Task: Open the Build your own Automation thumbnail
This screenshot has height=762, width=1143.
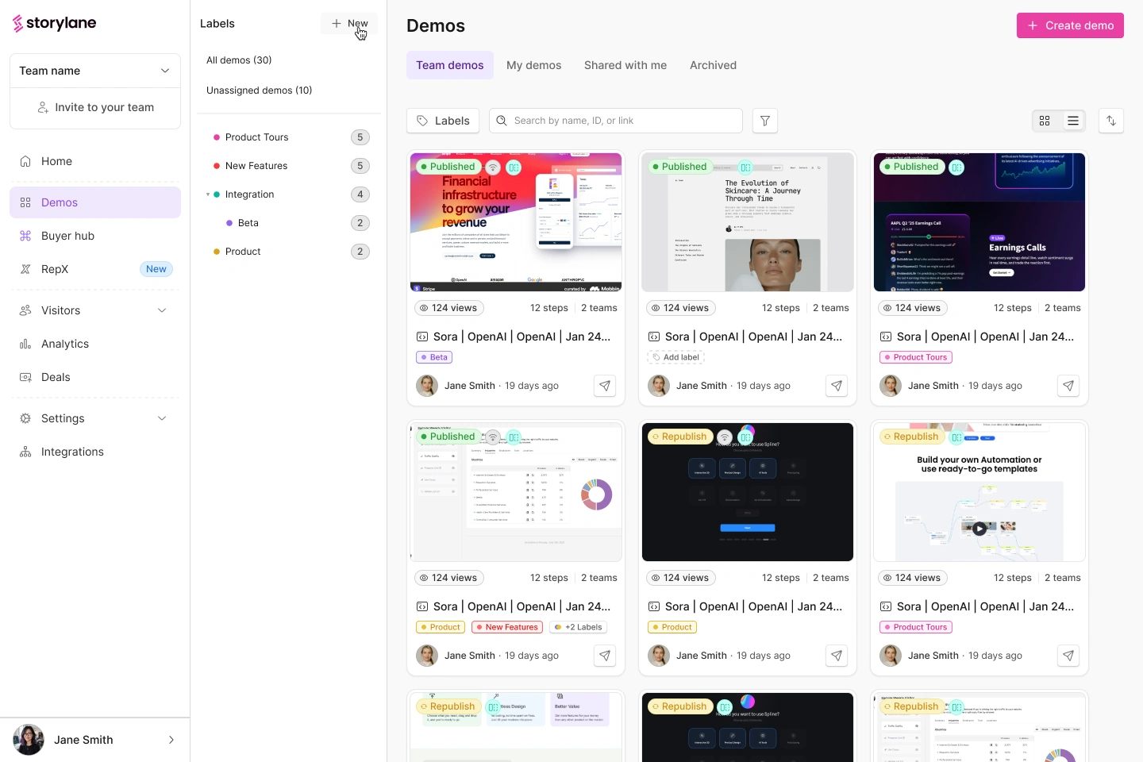Action: pos(979,492)
